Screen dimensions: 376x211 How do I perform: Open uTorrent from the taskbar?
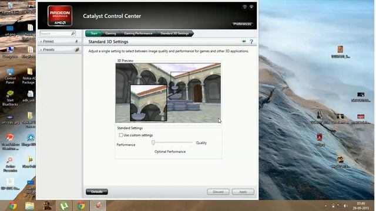tap(64, 206)
